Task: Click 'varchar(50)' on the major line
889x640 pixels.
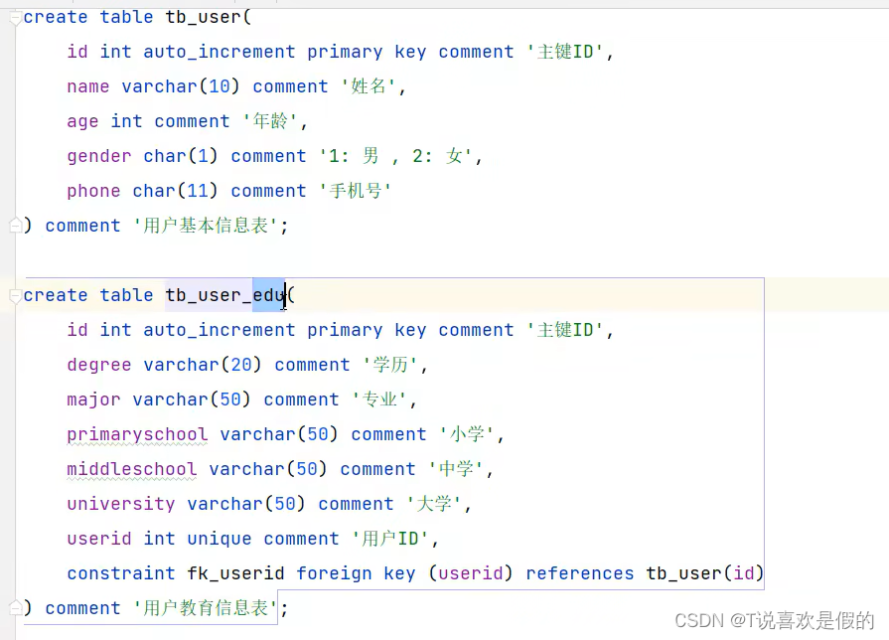Action: 192,400
